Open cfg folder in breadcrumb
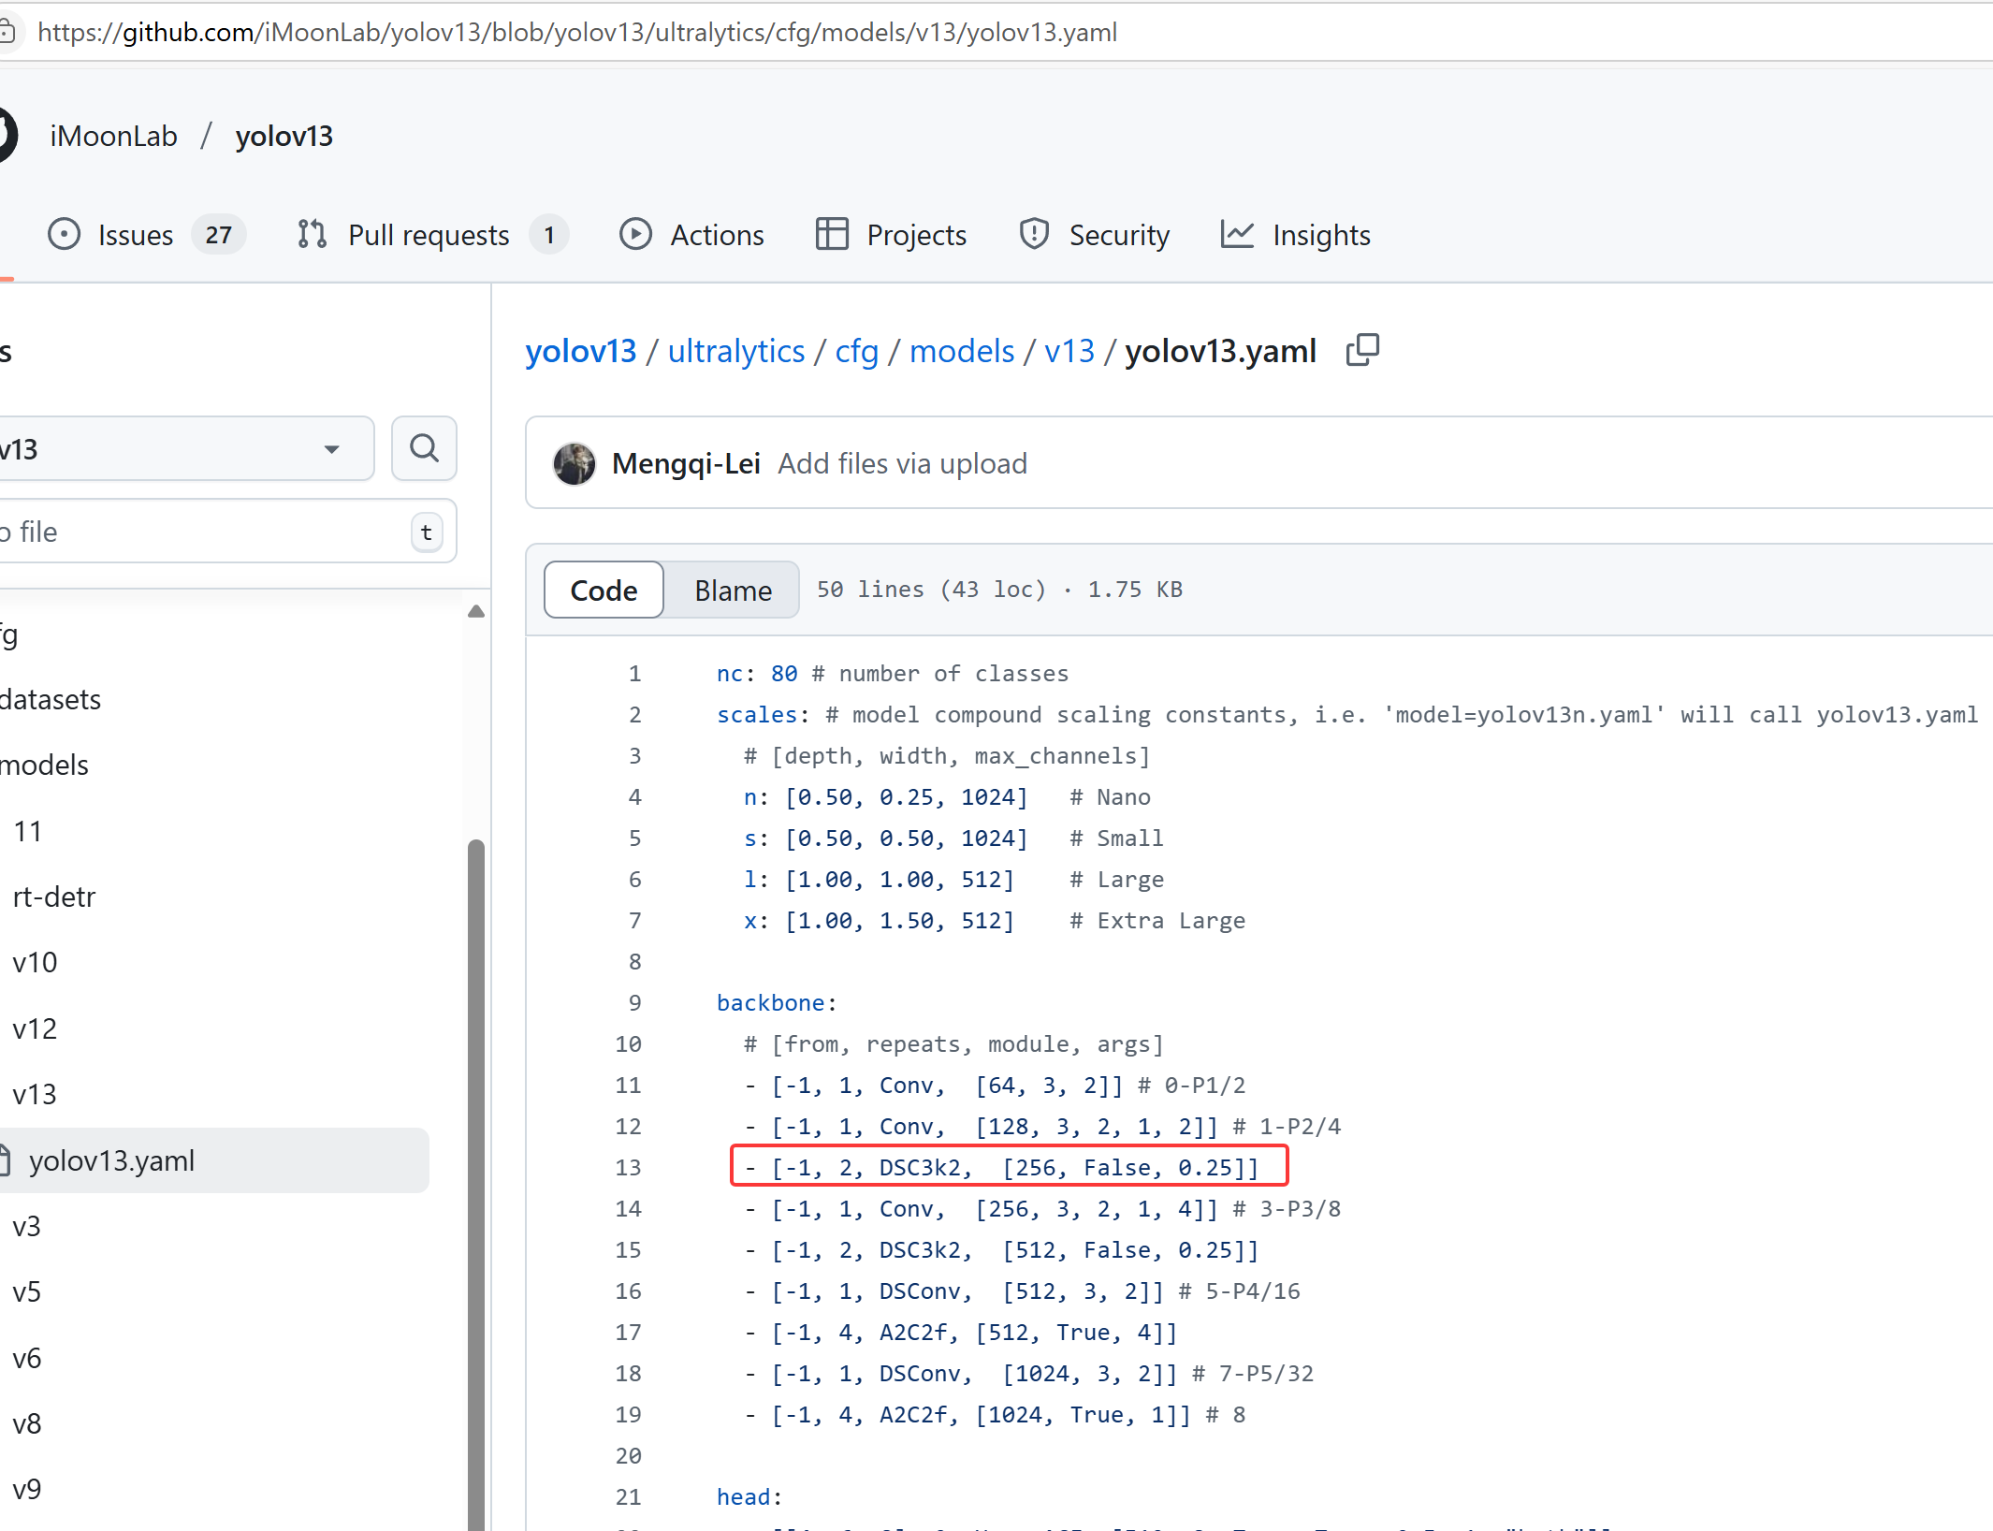The height and width of the screenshot is (1531, 1993). (856, 351)
